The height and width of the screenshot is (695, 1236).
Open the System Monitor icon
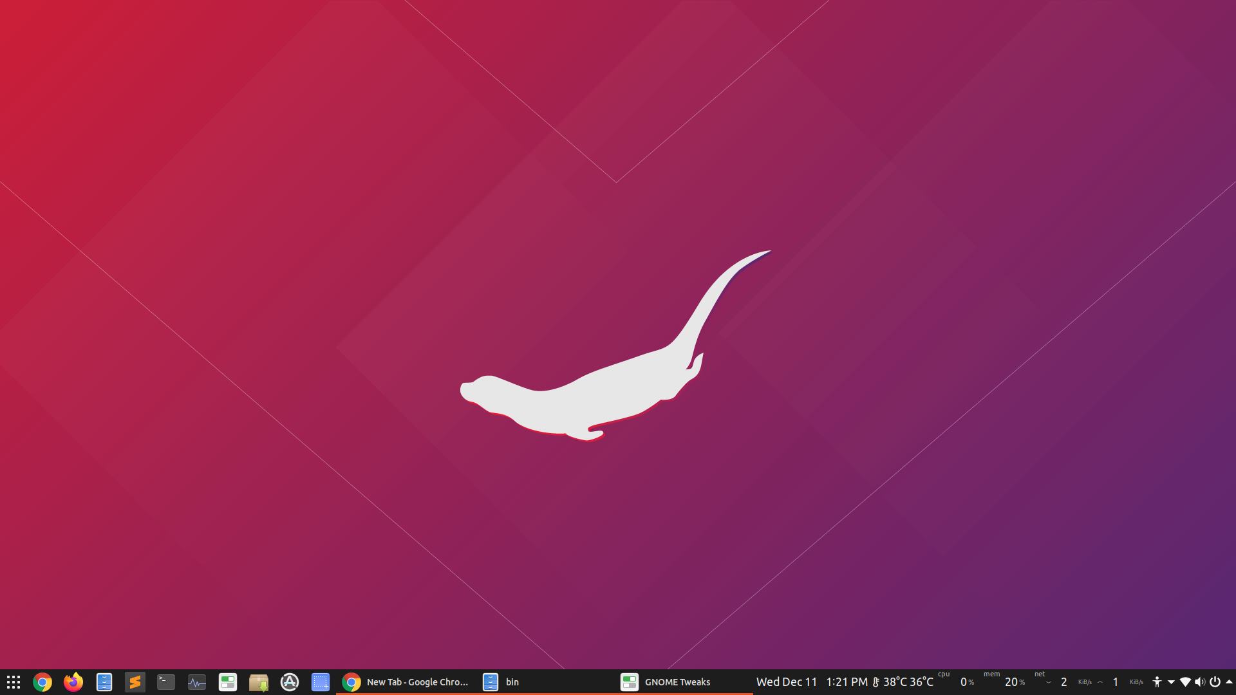click(197, 682)
